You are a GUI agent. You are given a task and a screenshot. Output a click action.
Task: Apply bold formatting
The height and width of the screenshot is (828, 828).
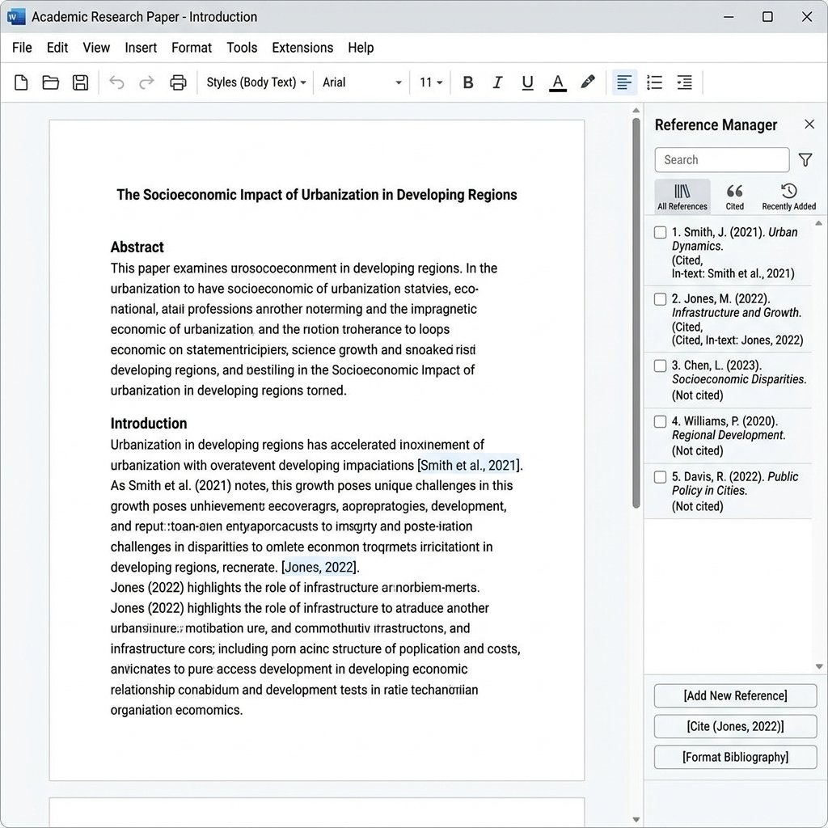pos(468,82)
